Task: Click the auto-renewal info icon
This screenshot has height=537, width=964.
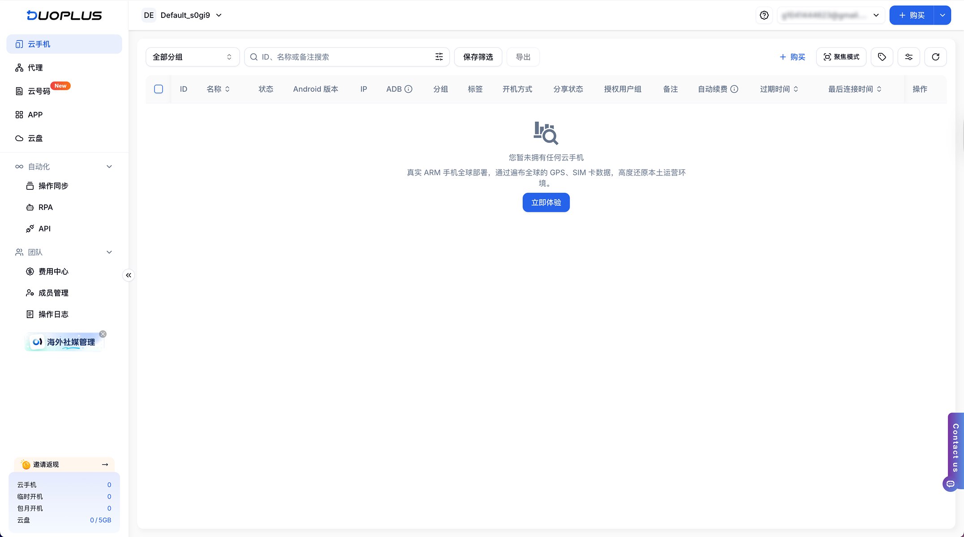Action: click(734, 89)
